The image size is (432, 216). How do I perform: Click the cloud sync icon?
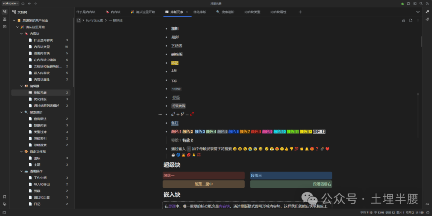pyautogui.click(x=23, y=4)
